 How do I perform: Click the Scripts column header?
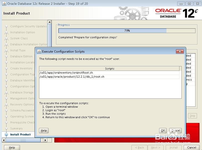pyautogui.click(x=109, y=69)
